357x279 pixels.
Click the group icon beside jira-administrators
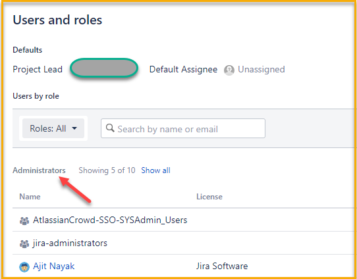(x=24, y=243)
